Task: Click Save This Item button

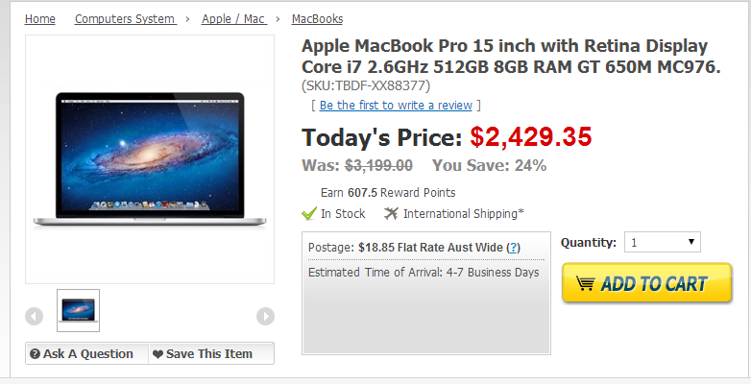Action: click(211, 354)
